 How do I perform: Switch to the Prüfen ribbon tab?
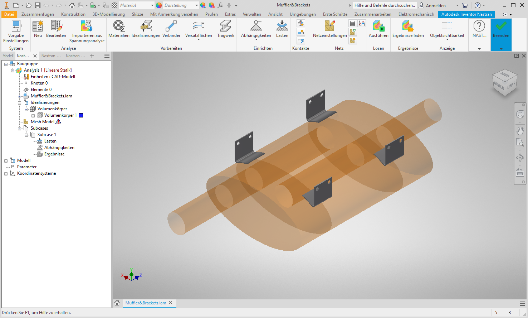tap(211, 14)
